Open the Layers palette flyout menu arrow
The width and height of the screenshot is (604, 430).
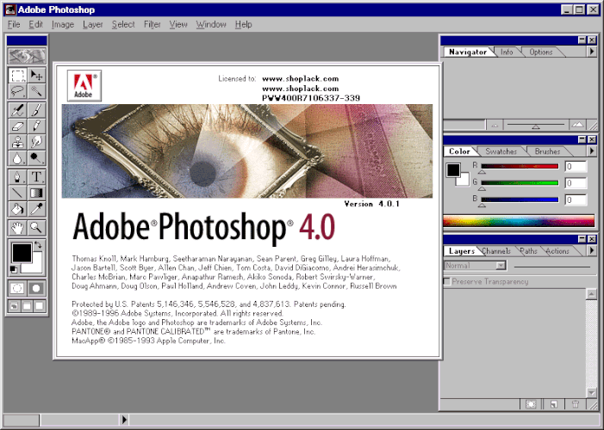[x=592, y=250]
